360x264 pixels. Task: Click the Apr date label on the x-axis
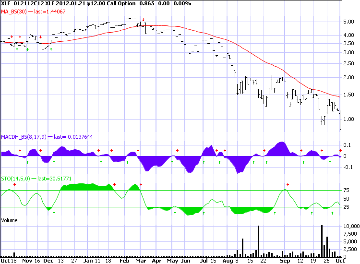(156, 261)
